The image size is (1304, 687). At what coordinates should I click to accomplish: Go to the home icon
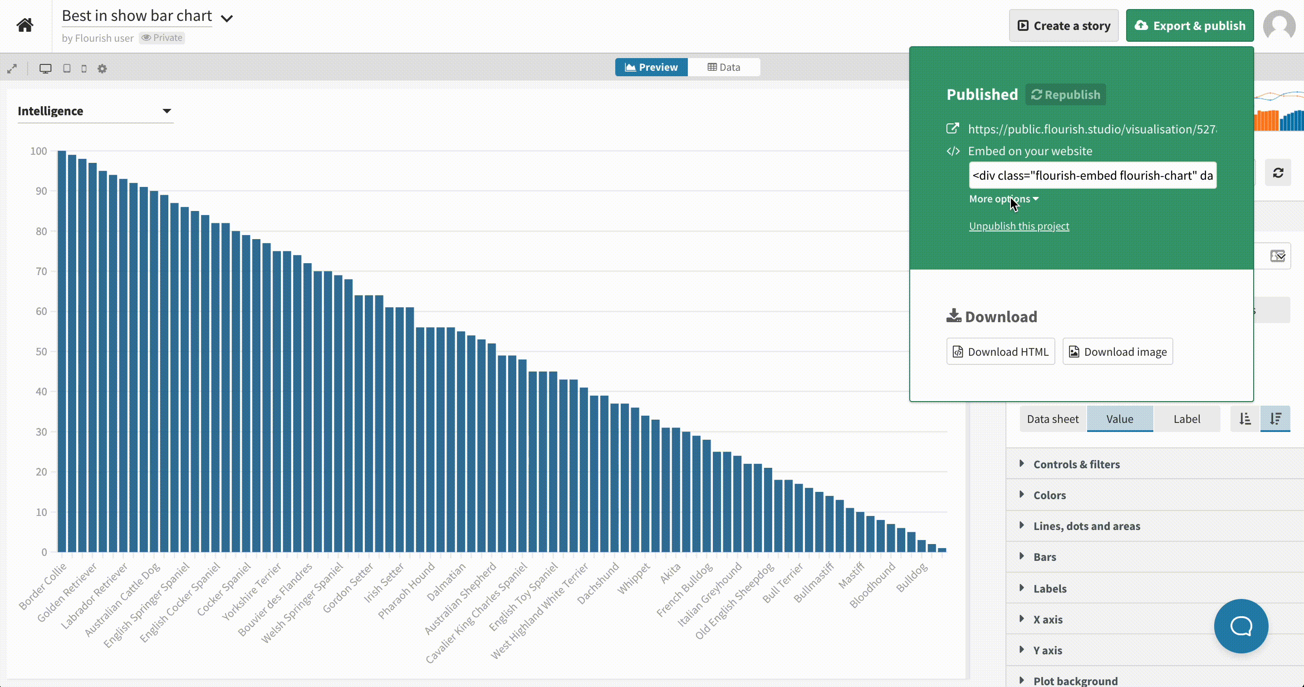tap(25, 25)
